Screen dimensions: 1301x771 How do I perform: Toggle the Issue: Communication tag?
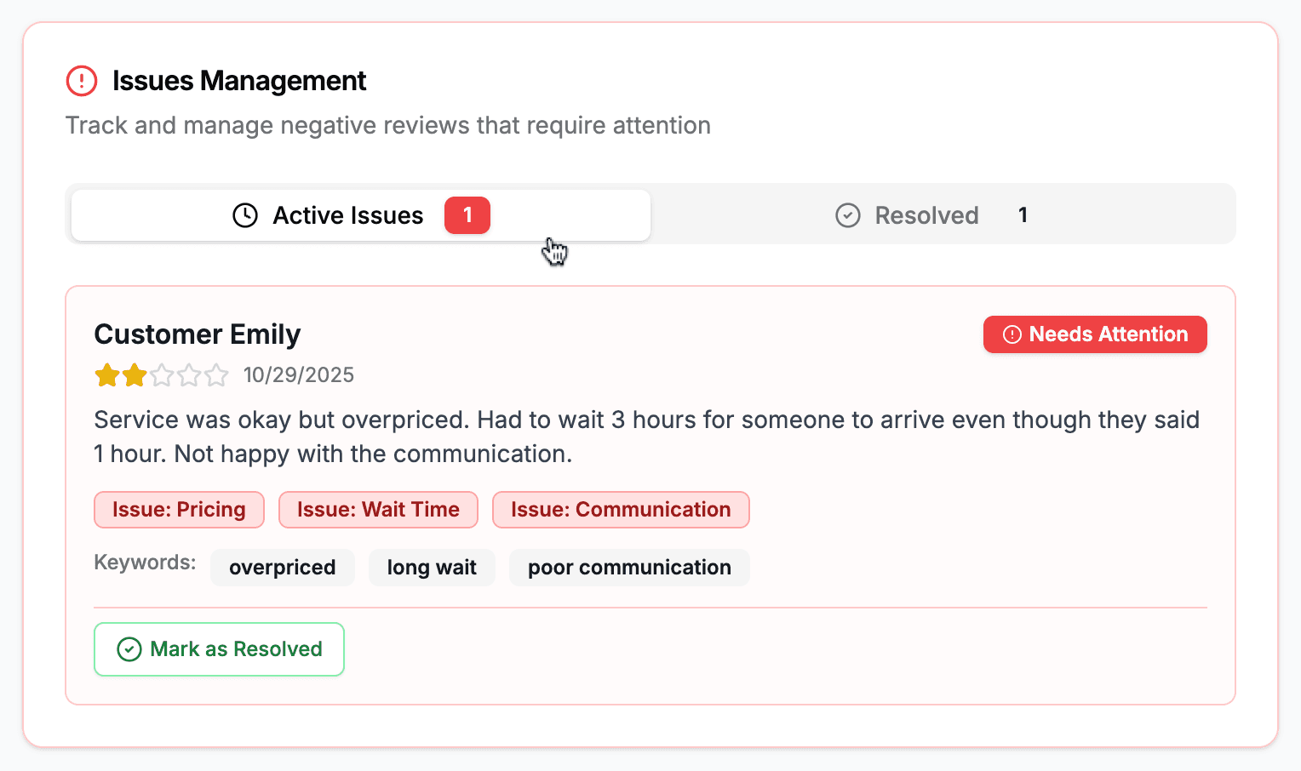click(621, 509)
